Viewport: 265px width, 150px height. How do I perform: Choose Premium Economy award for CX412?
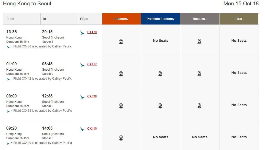[160, 74]
